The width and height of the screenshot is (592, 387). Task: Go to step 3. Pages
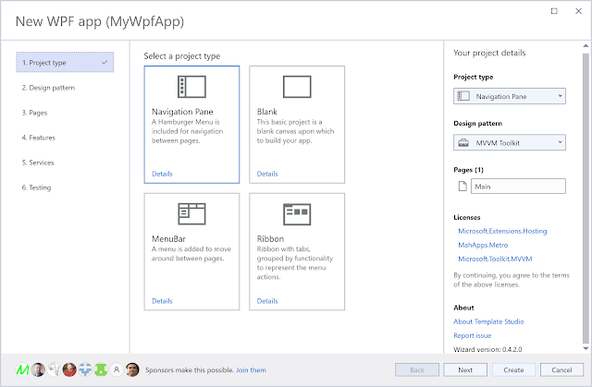click(x=65, y=113)
